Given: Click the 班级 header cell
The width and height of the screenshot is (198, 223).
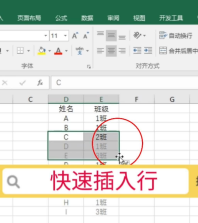Looking at the screenshot, I should pos(102,109).
